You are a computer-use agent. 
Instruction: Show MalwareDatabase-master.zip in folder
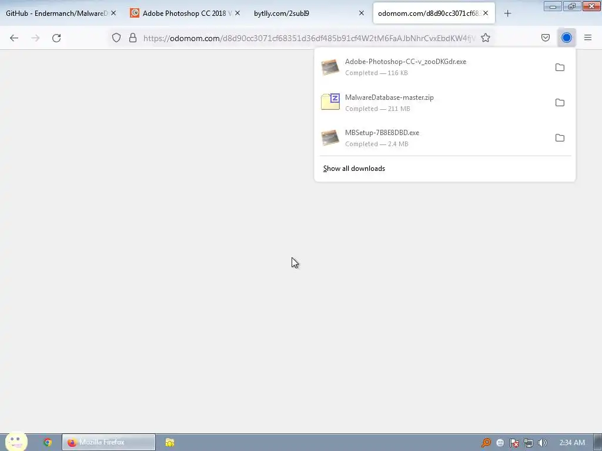click(560, 103)
